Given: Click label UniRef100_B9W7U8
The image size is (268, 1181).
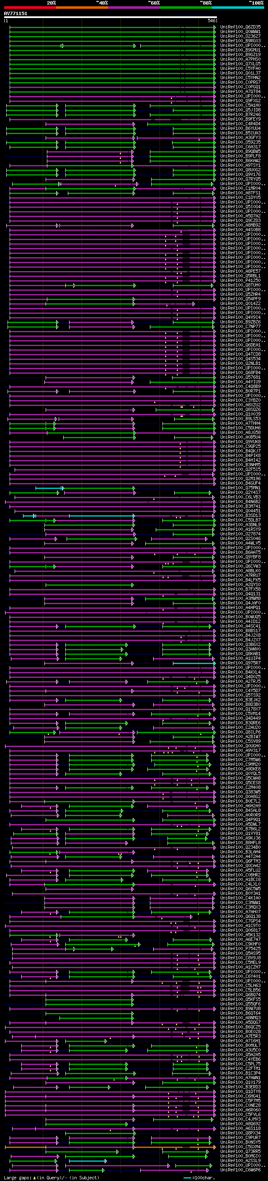Looking at the screenshot, I should [x=240, y=1009].
